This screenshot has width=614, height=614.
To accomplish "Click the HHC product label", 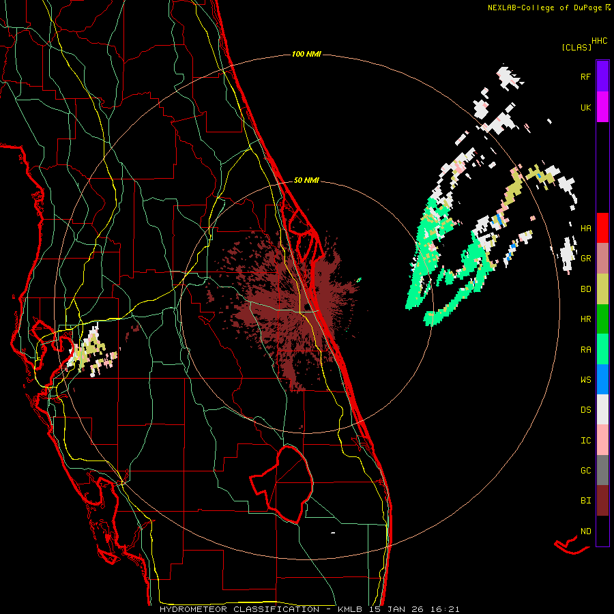I will tap(600, 41).
